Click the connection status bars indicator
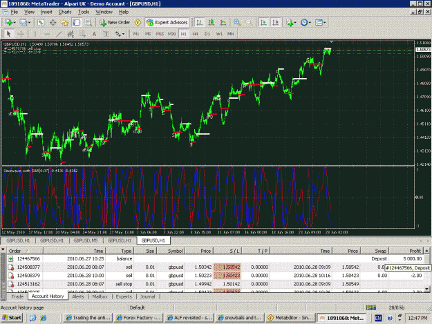 pos(371,307)
